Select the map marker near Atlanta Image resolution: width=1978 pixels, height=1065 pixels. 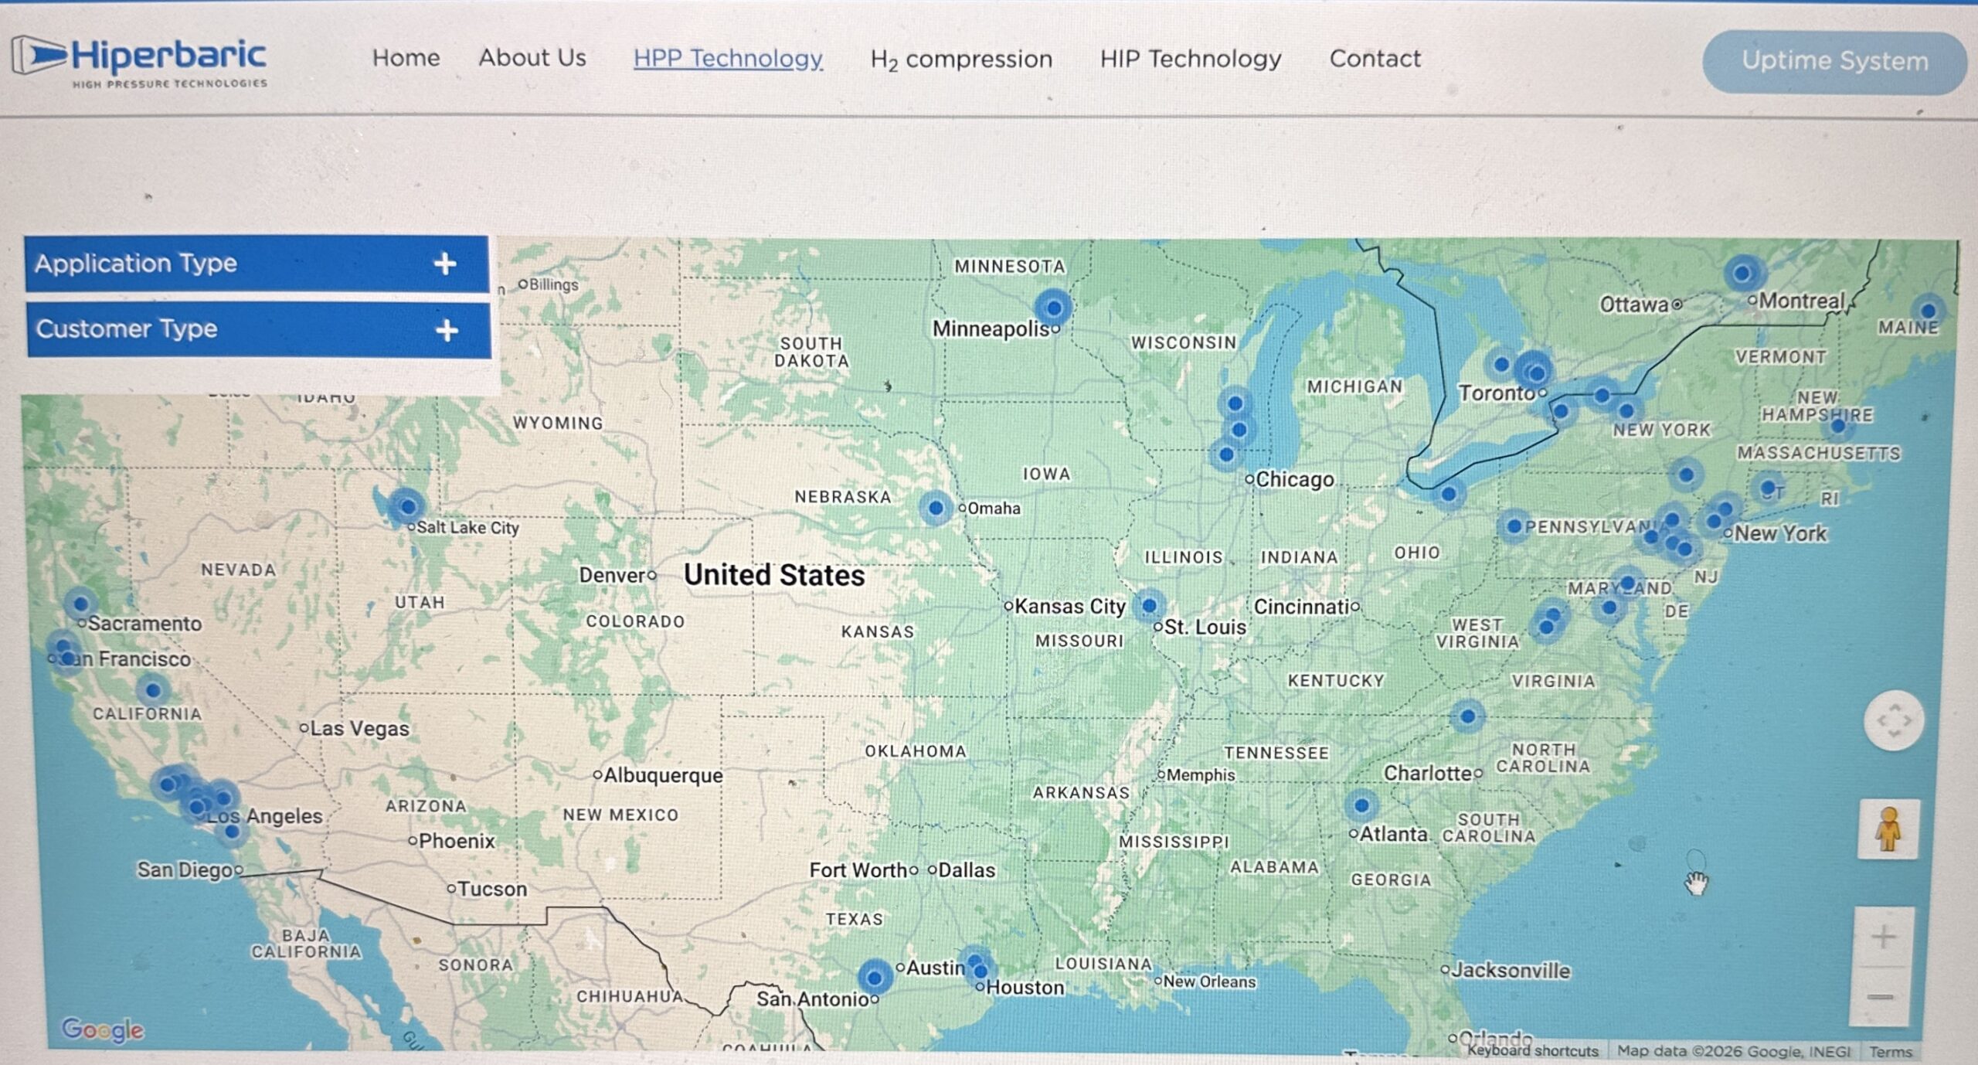coord(1361,805)
